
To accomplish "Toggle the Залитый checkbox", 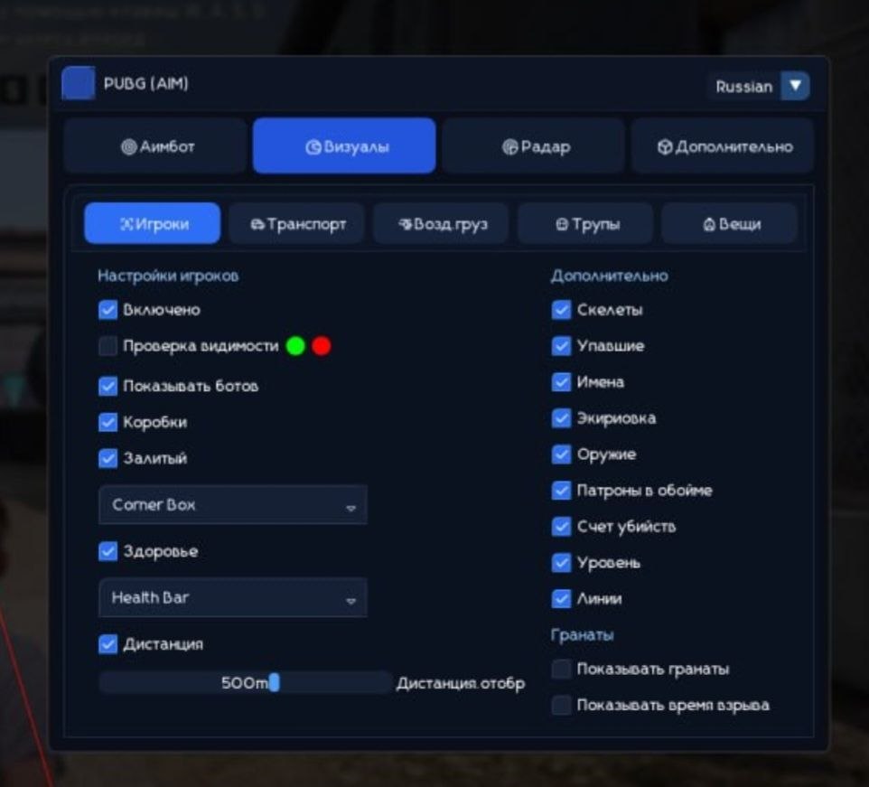I will (108, 458).
